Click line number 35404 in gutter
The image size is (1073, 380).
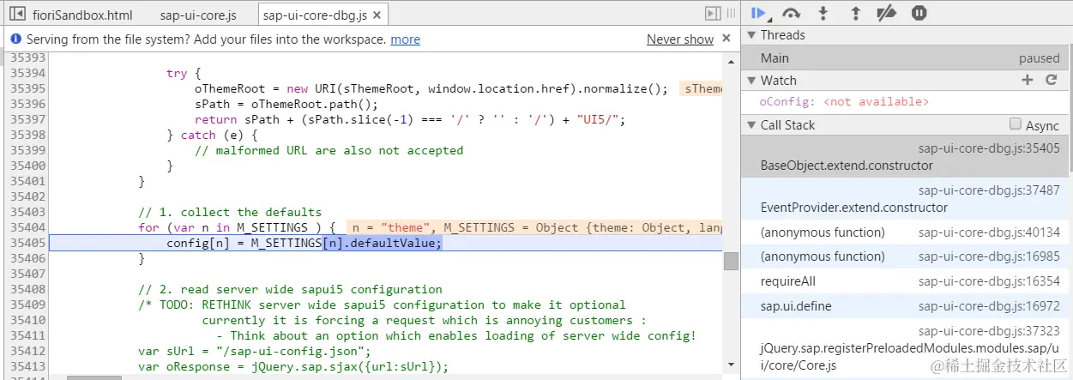coord(27,227)
